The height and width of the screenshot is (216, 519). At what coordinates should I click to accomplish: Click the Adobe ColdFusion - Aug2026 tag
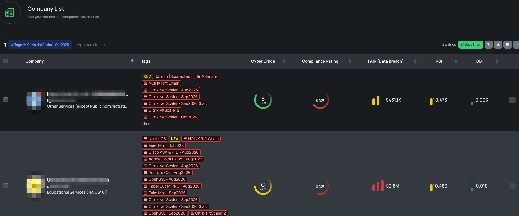pos(173,159)
